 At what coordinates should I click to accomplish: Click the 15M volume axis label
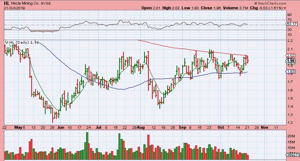pyautogui.click(x=291, y=142)
